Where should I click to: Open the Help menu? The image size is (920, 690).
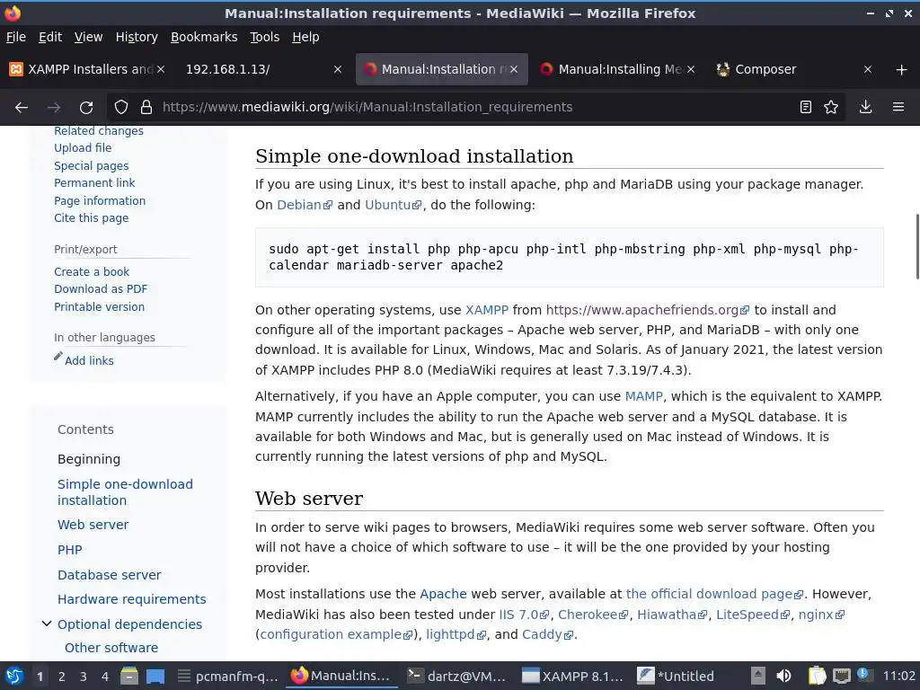tap(305, 37)
